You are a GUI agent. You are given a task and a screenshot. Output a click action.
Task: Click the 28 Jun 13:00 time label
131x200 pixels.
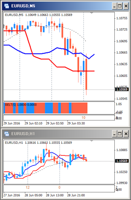(55, 195)
